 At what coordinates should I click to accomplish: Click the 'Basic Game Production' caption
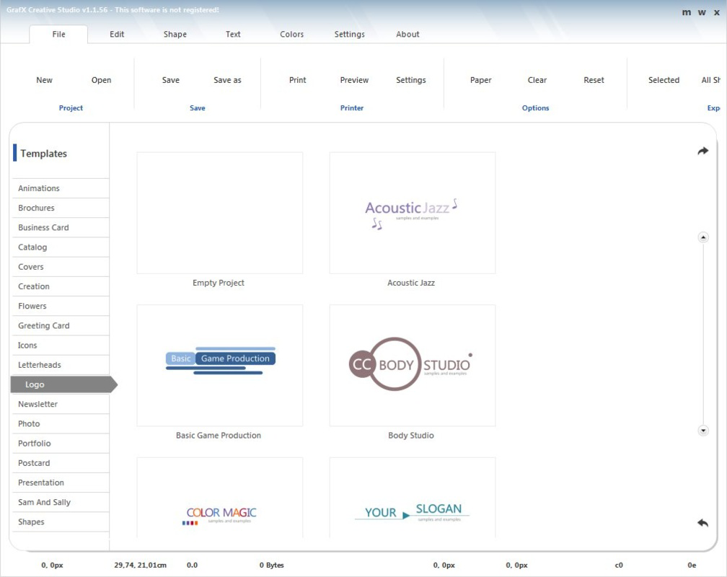(x=219, y=436)
